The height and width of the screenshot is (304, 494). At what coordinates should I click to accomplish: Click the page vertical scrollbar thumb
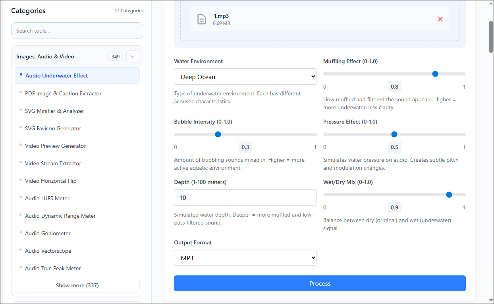click(x=491, y=36)
